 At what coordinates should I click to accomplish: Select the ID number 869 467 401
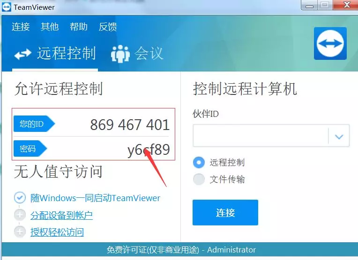click(130, 125)
